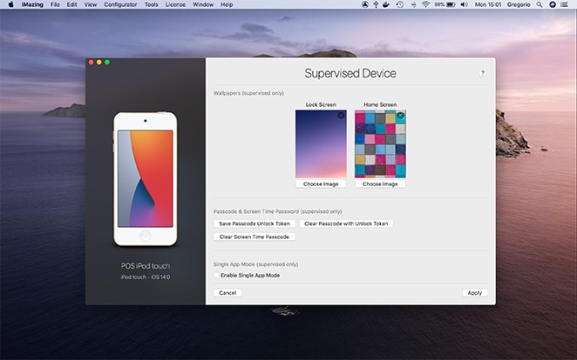The width and height of the screenshot is (577, 360).
Task: Zoom the window with green button
Action: pyautogui.click(x=107, y=62)
